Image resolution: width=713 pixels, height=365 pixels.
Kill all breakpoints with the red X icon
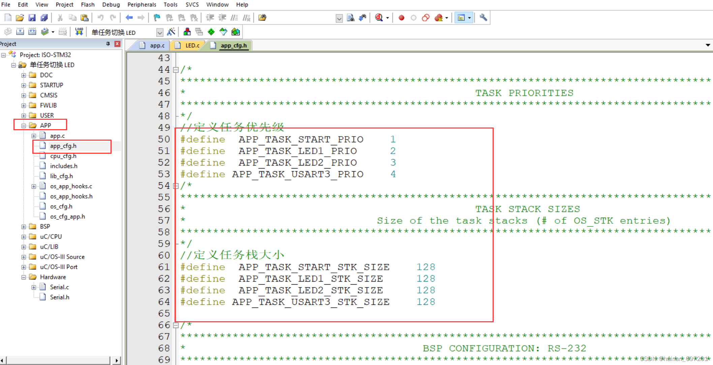pos(438,17)
